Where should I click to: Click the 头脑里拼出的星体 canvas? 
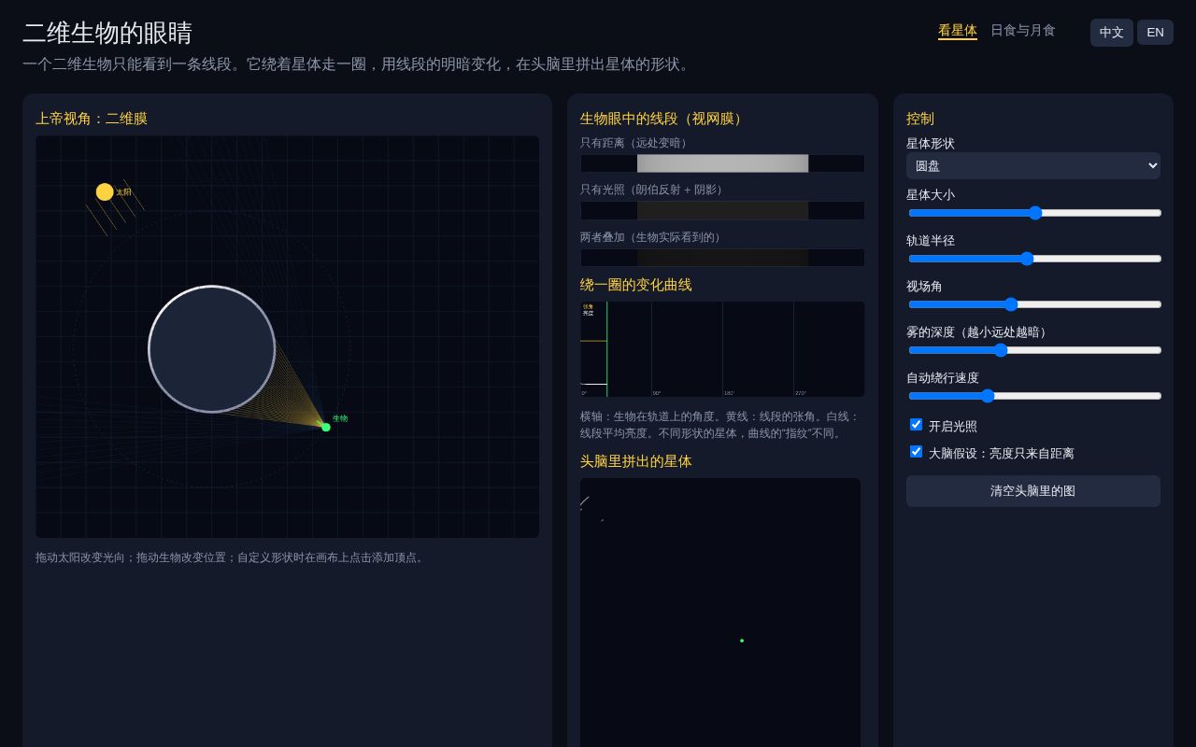pos(720,613)
